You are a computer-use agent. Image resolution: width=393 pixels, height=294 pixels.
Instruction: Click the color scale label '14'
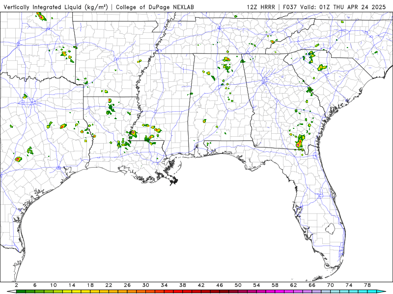point(72,285)
